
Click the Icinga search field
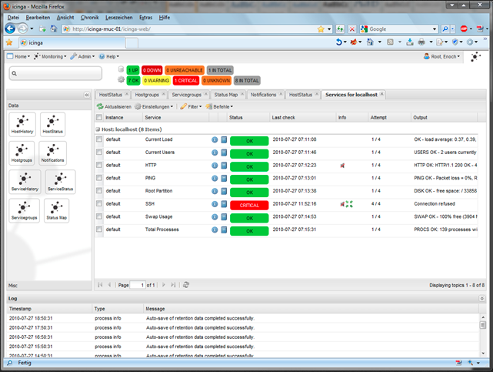(x=55, y=73)
